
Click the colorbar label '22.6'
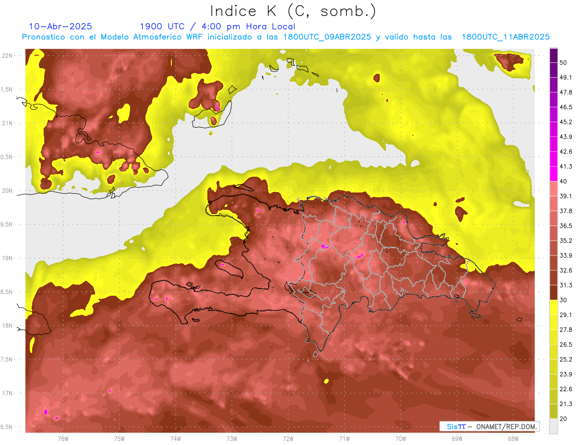pos(565,389)
